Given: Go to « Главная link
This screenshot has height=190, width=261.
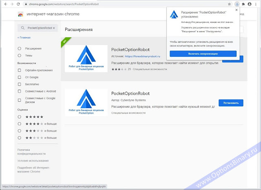Looking at the screenshot, I should pos(24,38).
